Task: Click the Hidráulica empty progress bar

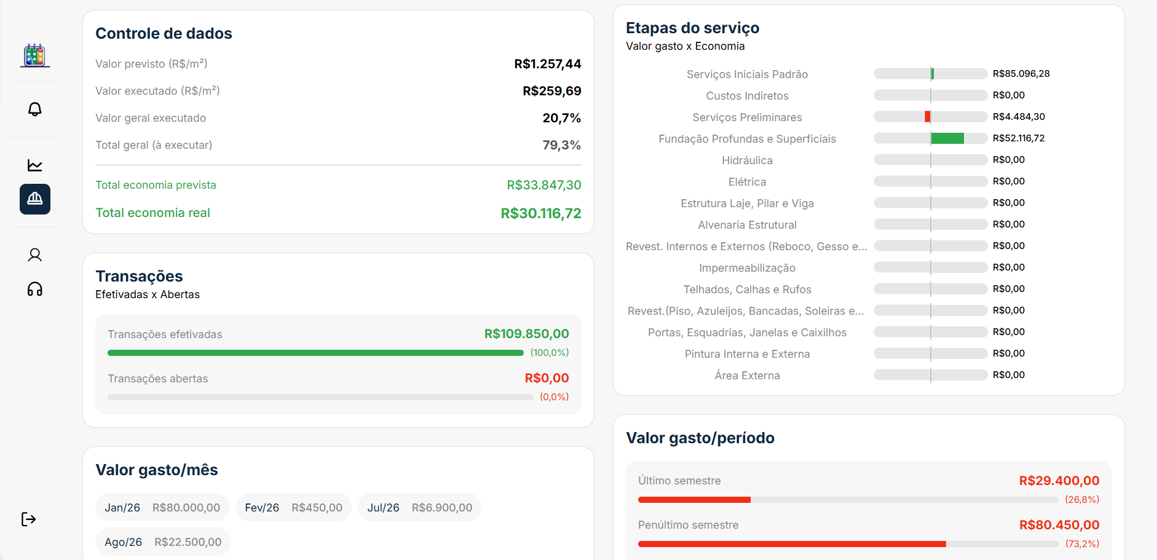Action: 931,160
